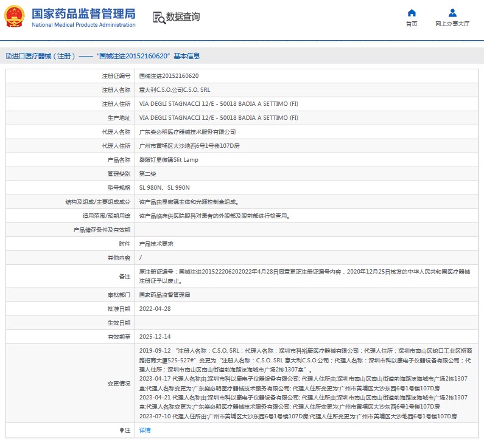Click the 国家药品监督管理局 site title
The height and width of the screenshot is (442, 484).
(83, 13)
